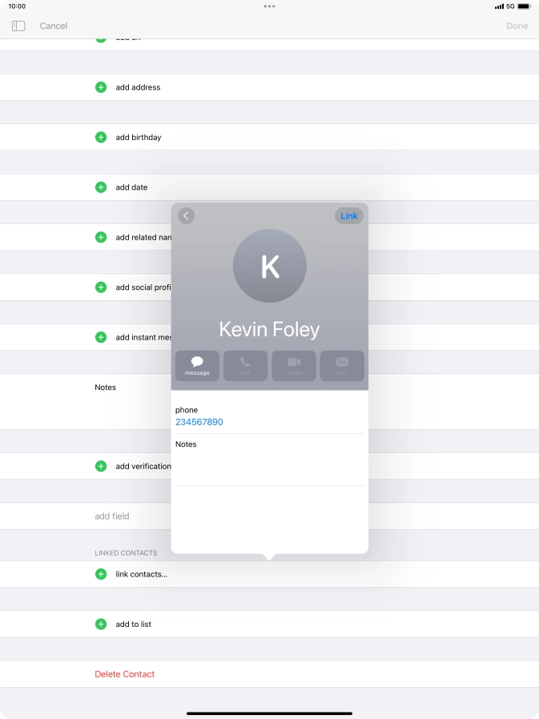Tap the sidebar toggle icon
Screen dimensions: 539x719
(x=18, y=26)
